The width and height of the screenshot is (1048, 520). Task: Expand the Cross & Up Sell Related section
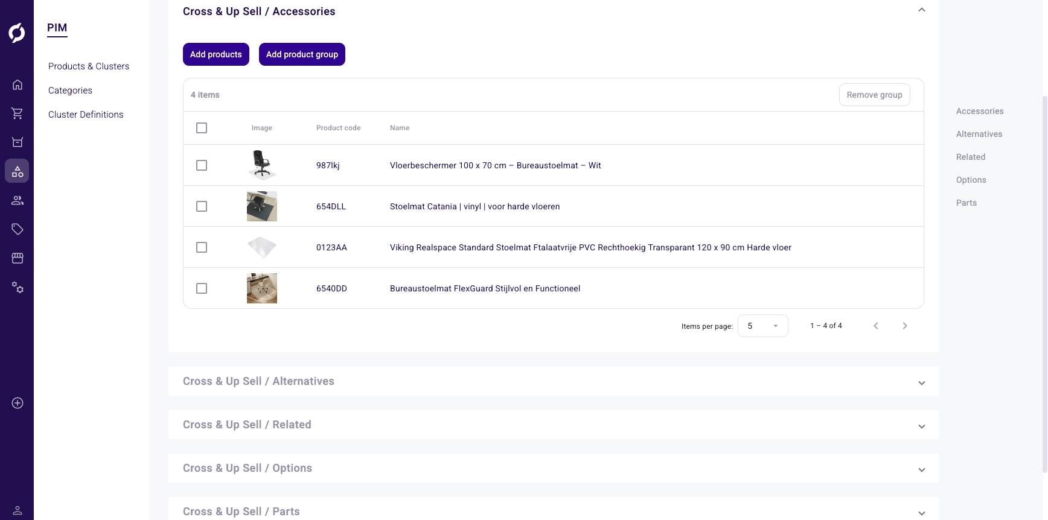922,426
